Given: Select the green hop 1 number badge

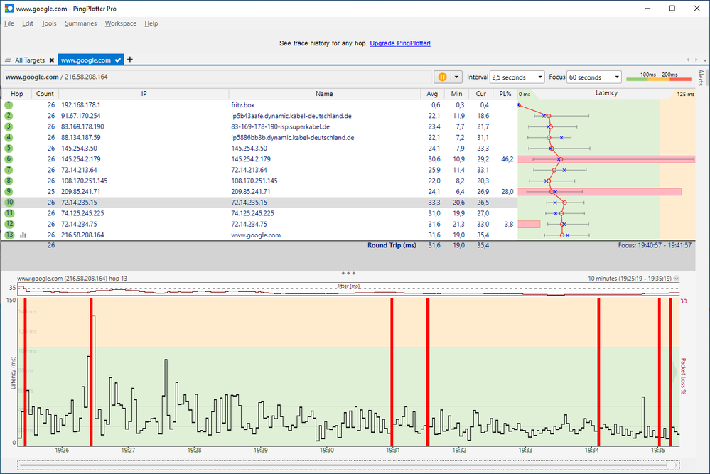Looking at the screenshot, I should pyautogui.click(x=8, y=104).
